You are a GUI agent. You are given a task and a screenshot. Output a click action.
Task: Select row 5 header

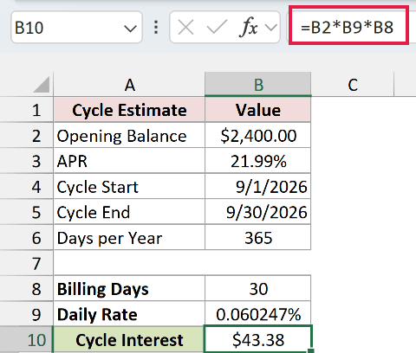(x=27, y=212)
